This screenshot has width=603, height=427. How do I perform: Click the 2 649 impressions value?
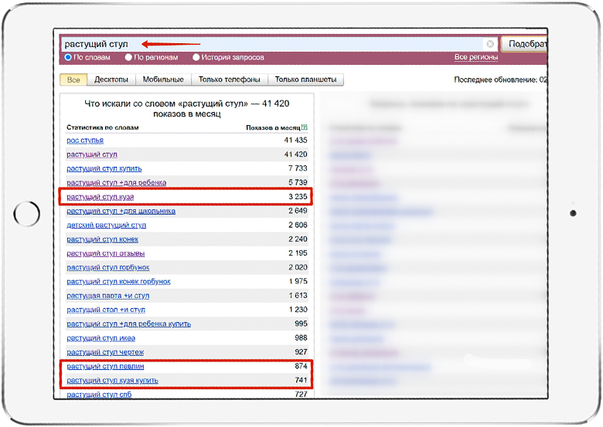pos(298,211)
